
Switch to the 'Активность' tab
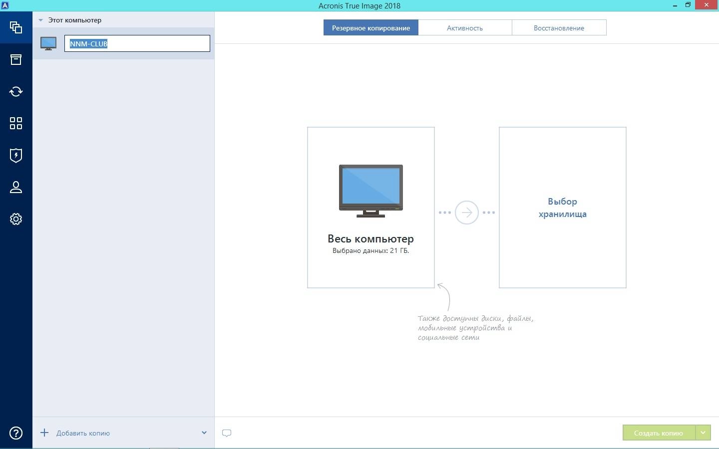tap(465, 28)
